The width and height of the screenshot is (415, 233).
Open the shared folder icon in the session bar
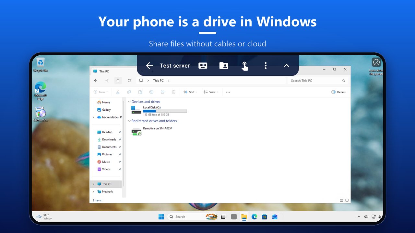[x=224, y=66]
